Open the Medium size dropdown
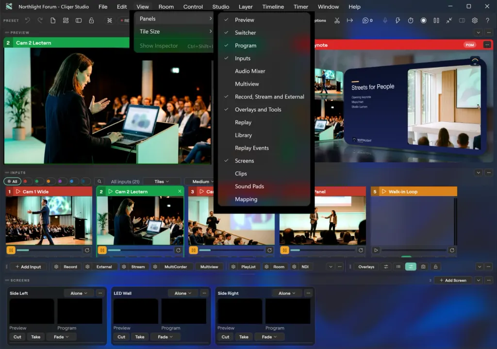Viewport: 497px width, 349px height. 203,182
